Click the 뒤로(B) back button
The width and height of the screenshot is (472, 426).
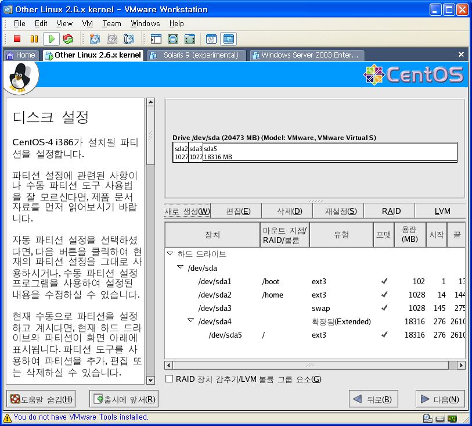click(373, 400)
